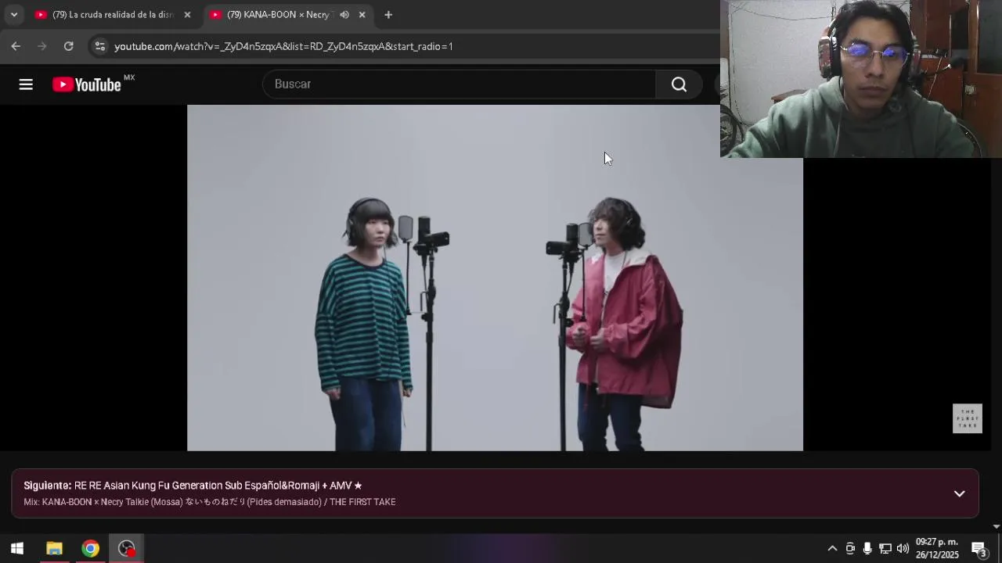The height and width of the screenshot is (563, 1002).
Task: Click the camera meet-now tray icon
Action: tap(850, 548)
